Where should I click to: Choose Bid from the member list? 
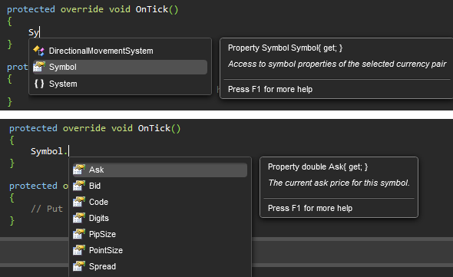tap(160, 186)
